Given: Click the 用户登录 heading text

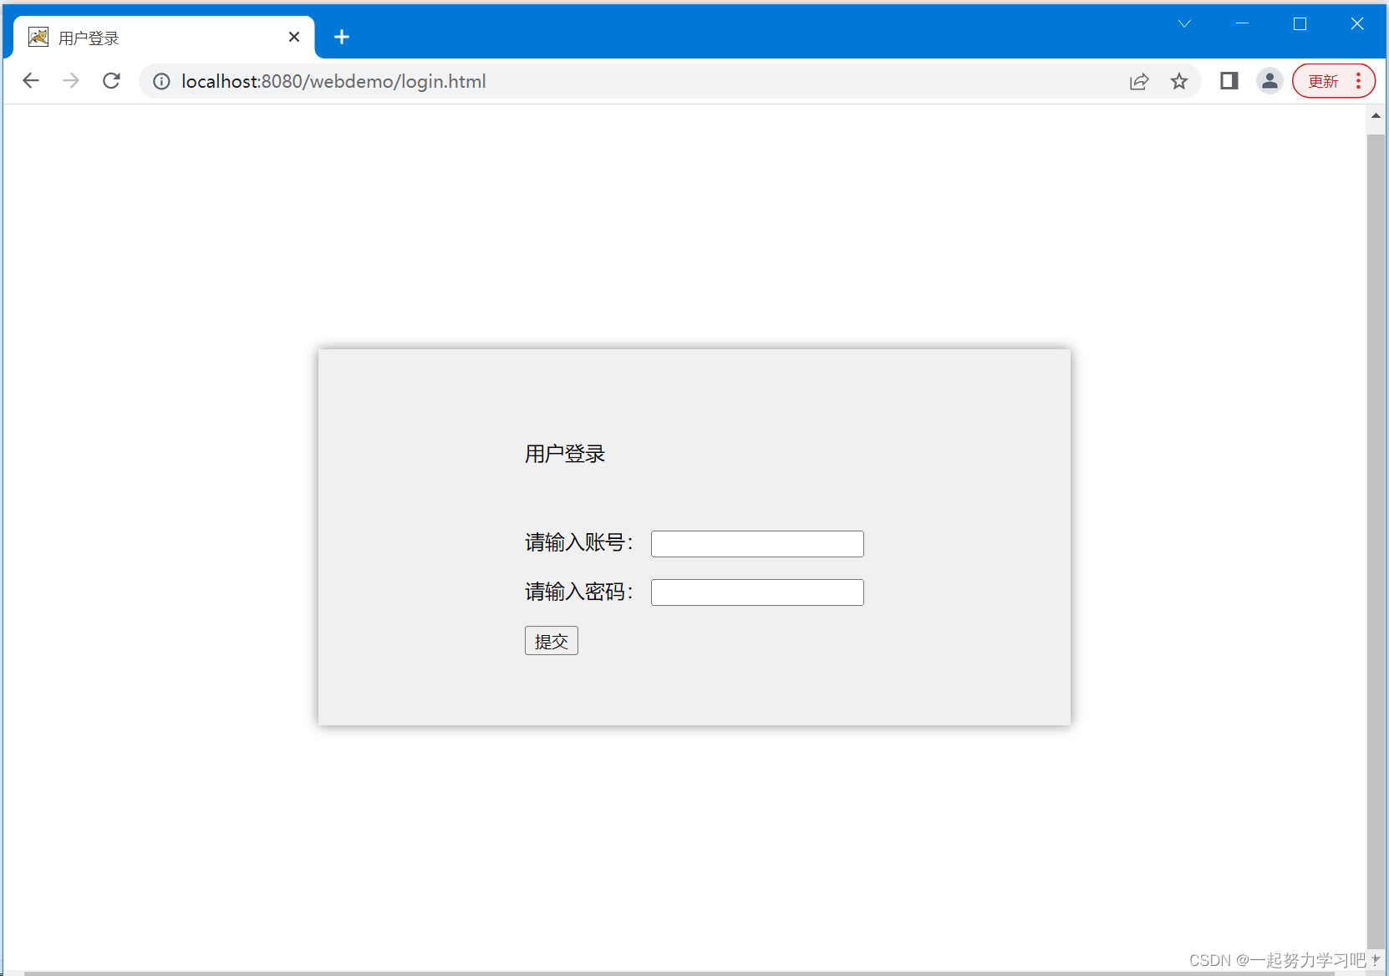Looking at the screenshot, I should pyautogui.click(x=565, y=454).
